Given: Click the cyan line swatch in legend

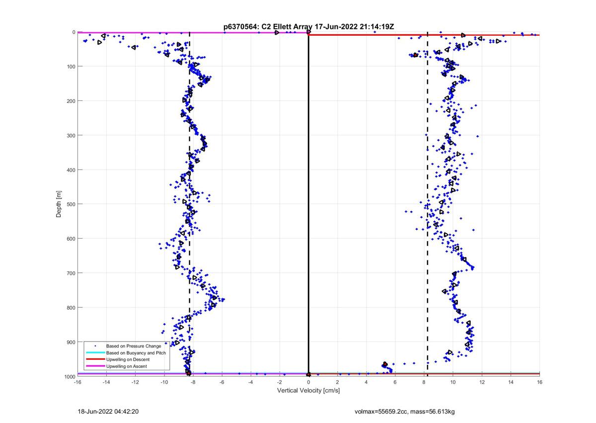Looking at the screenshot, I should tap(95, 352).
